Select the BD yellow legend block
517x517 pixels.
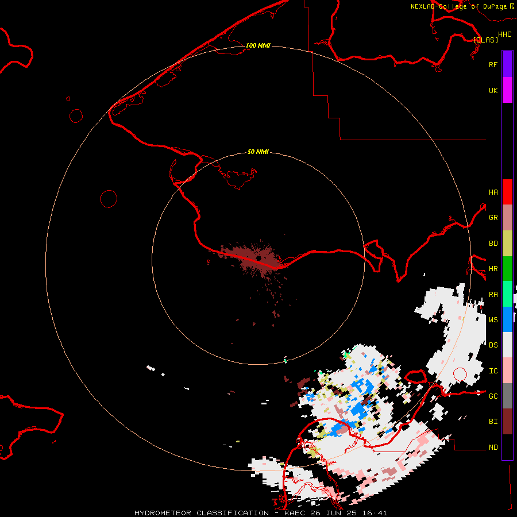coord(507,244)
